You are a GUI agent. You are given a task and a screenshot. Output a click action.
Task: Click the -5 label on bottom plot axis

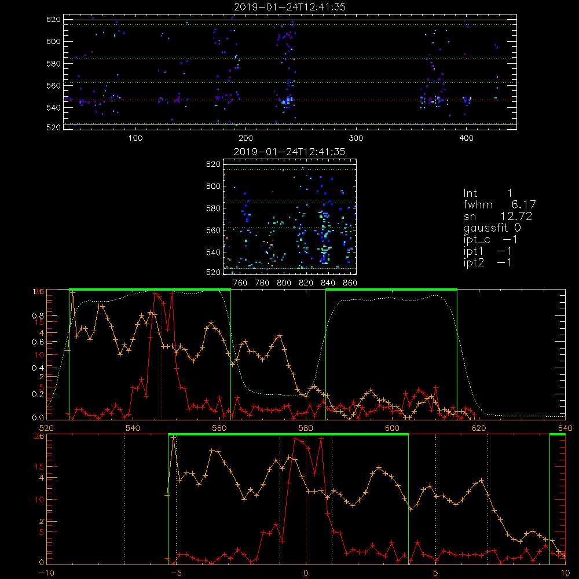coord(176,573)
